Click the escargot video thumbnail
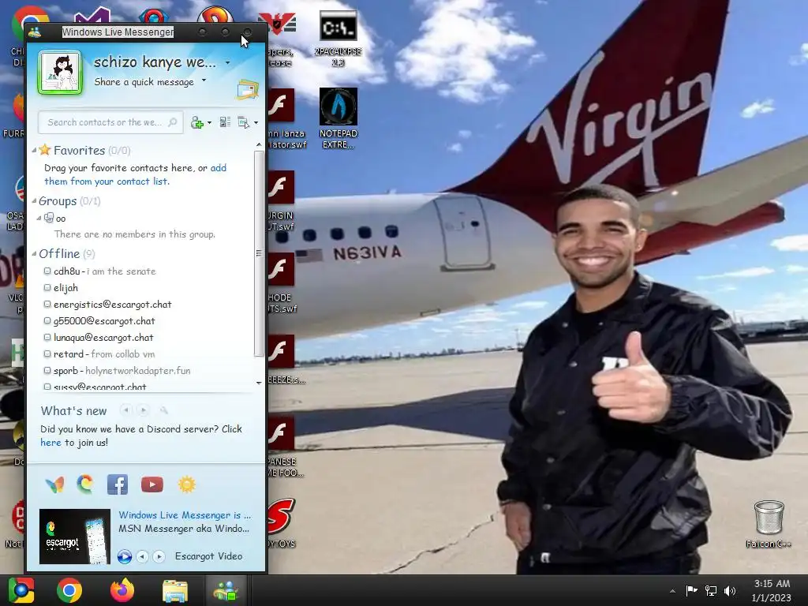Image resolution: width=808 pixels, height=606 pixels. click(x=75, y=537)
